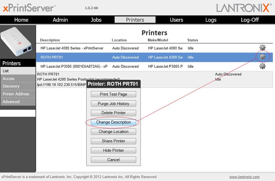Click Purge Job History
Viewport: 275px width, 181px height.
[113, 103]
